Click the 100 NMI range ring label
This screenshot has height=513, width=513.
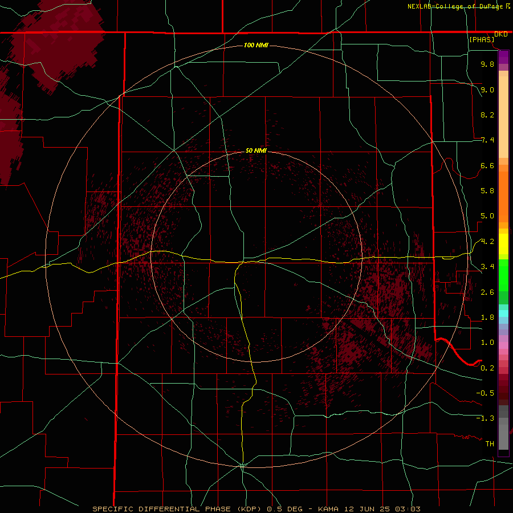(x=256, y=45)
